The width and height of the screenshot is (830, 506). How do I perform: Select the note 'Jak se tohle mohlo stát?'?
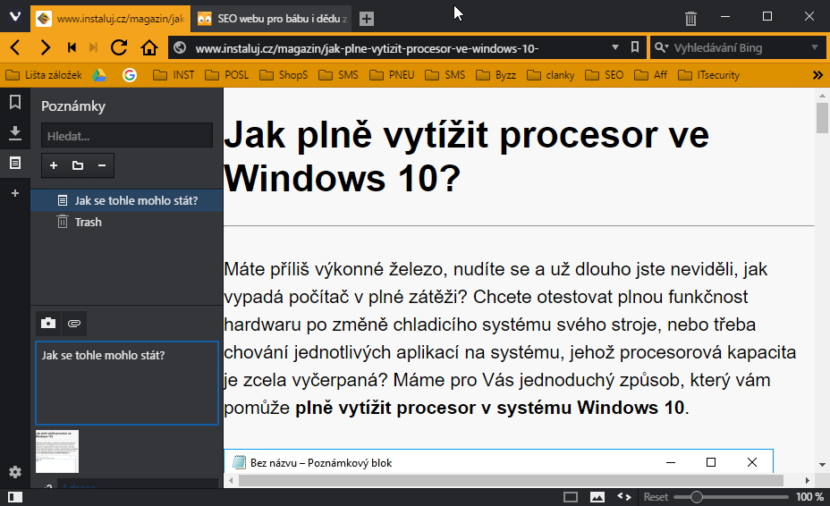click(x=127, y=200)
